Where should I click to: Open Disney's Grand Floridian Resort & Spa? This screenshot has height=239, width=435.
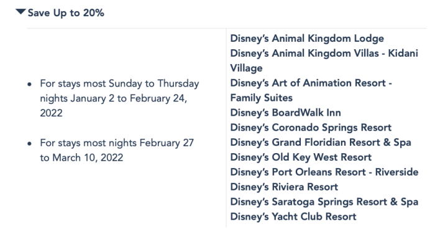coord(321,143)
